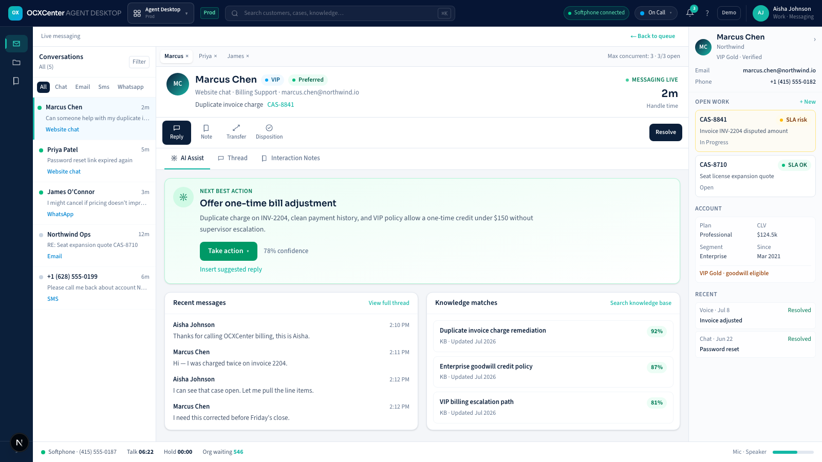Open recent Chat Jun 22 interaction
Image resolution: width=822 pixels, height=462 pixels.
tap(755, 344)
